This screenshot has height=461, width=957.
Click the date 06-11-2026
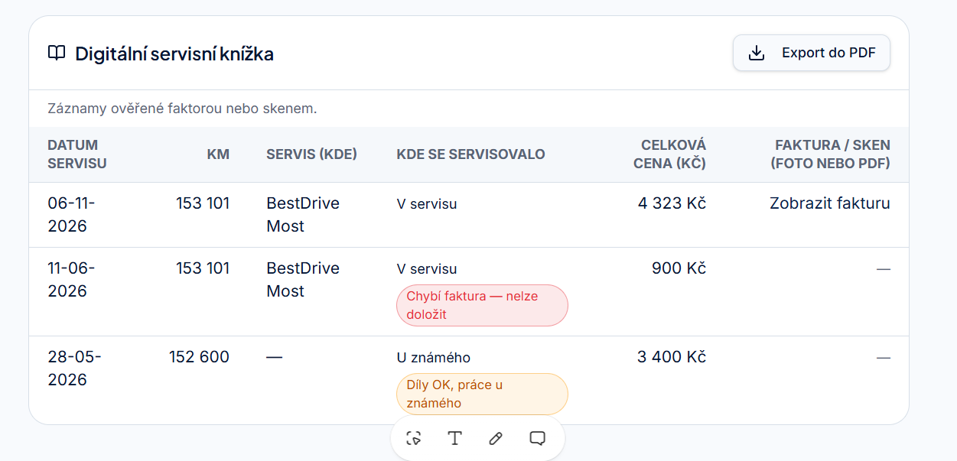coord(72,215)
